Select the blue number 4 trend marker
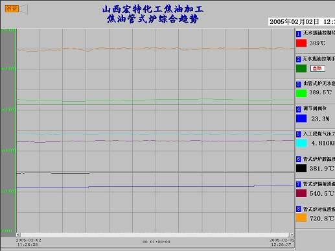This screenshot has width=335, height=251. pos(299,109)
